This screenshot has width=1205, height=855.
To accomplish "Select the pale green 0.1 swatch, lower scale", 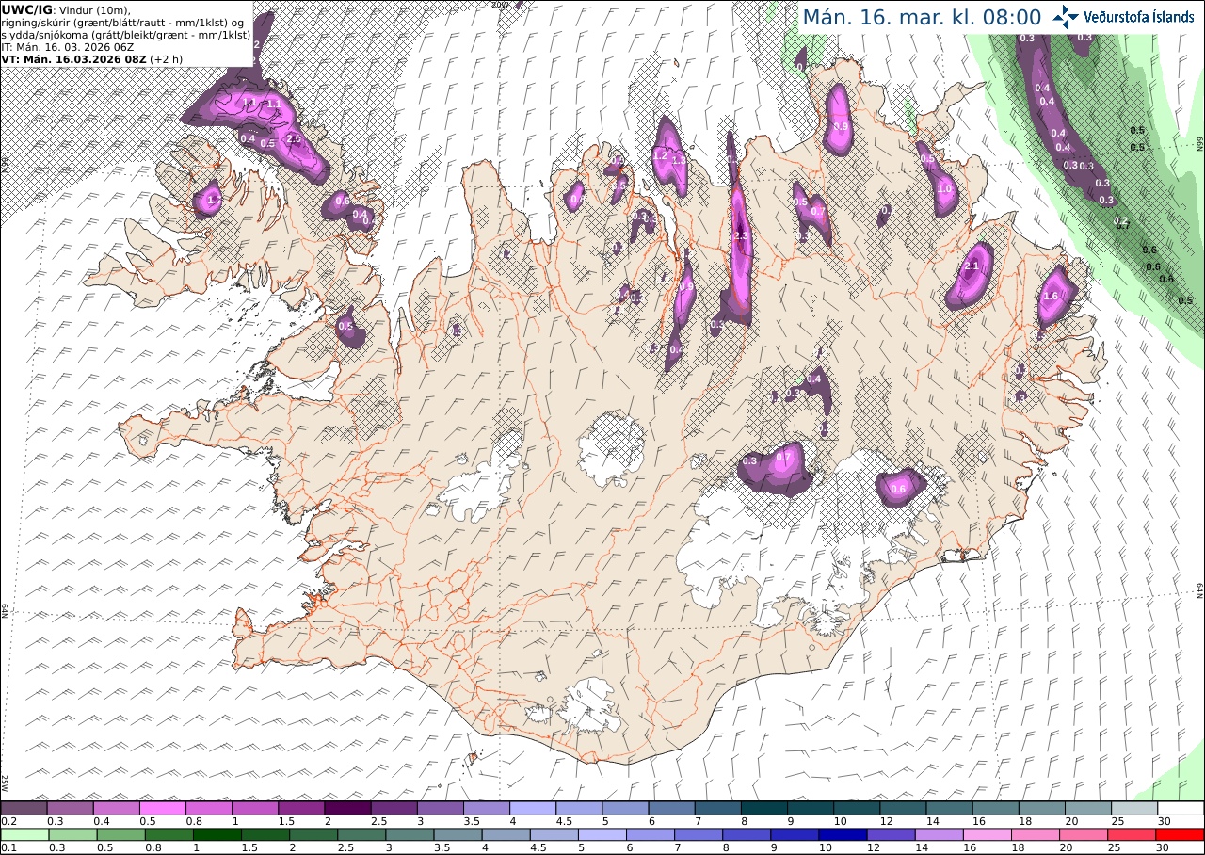I will [x=24, y=834].
